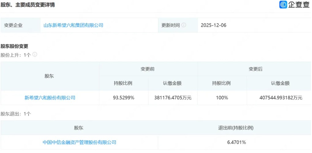The height and width of the screenshot is (153, 312).
Task: Click the 企查查 logo icon
Action: pyautogui.click(x=283, y=5)
